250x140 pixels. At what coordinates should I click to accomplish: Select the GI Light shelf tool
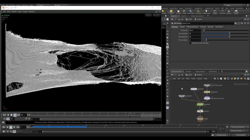184,12
